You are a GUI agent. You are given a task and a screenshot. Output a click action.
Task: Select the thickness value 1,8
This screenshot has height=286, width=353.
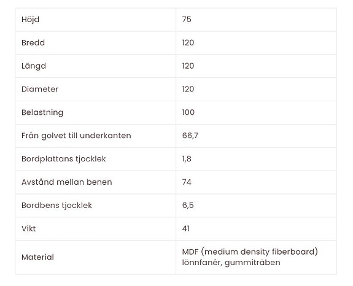coord(187,159)
